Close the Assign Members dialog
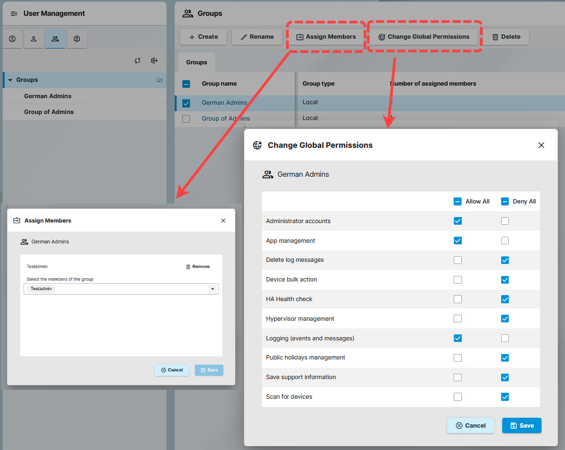The width and height of the screenshot is (565, 450). (x=223, y=221)
